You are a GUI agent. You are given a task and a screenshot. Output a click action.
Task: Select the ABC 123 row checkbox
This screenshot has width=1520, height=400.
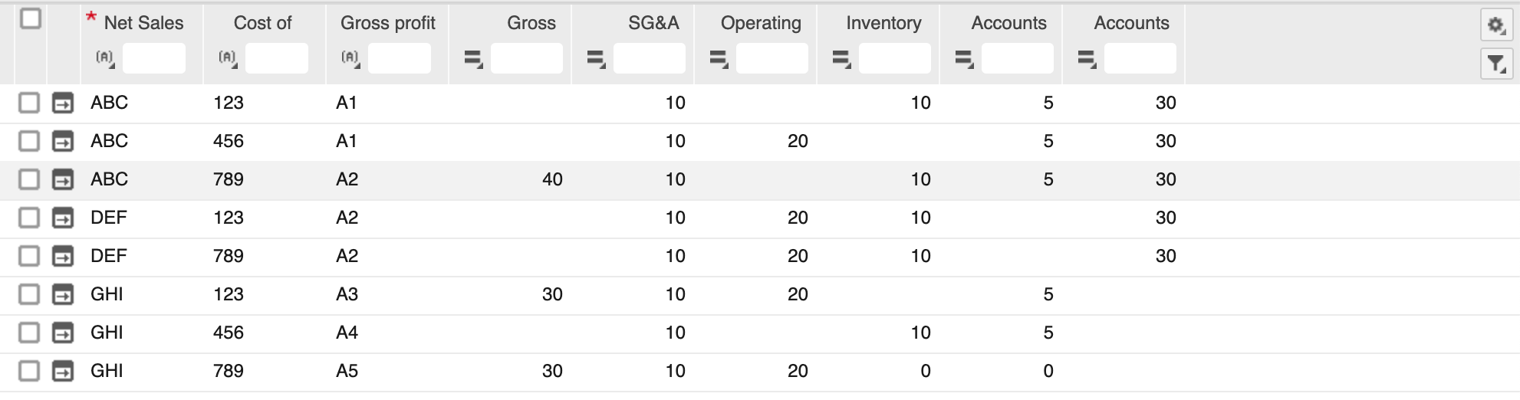[29, 103]
